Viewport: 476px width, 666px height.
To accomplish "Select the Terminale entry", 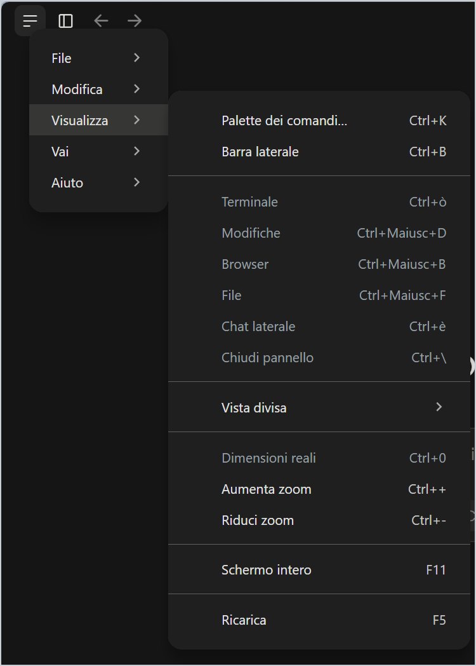I will pyautogui.click(x=319, y=201).
